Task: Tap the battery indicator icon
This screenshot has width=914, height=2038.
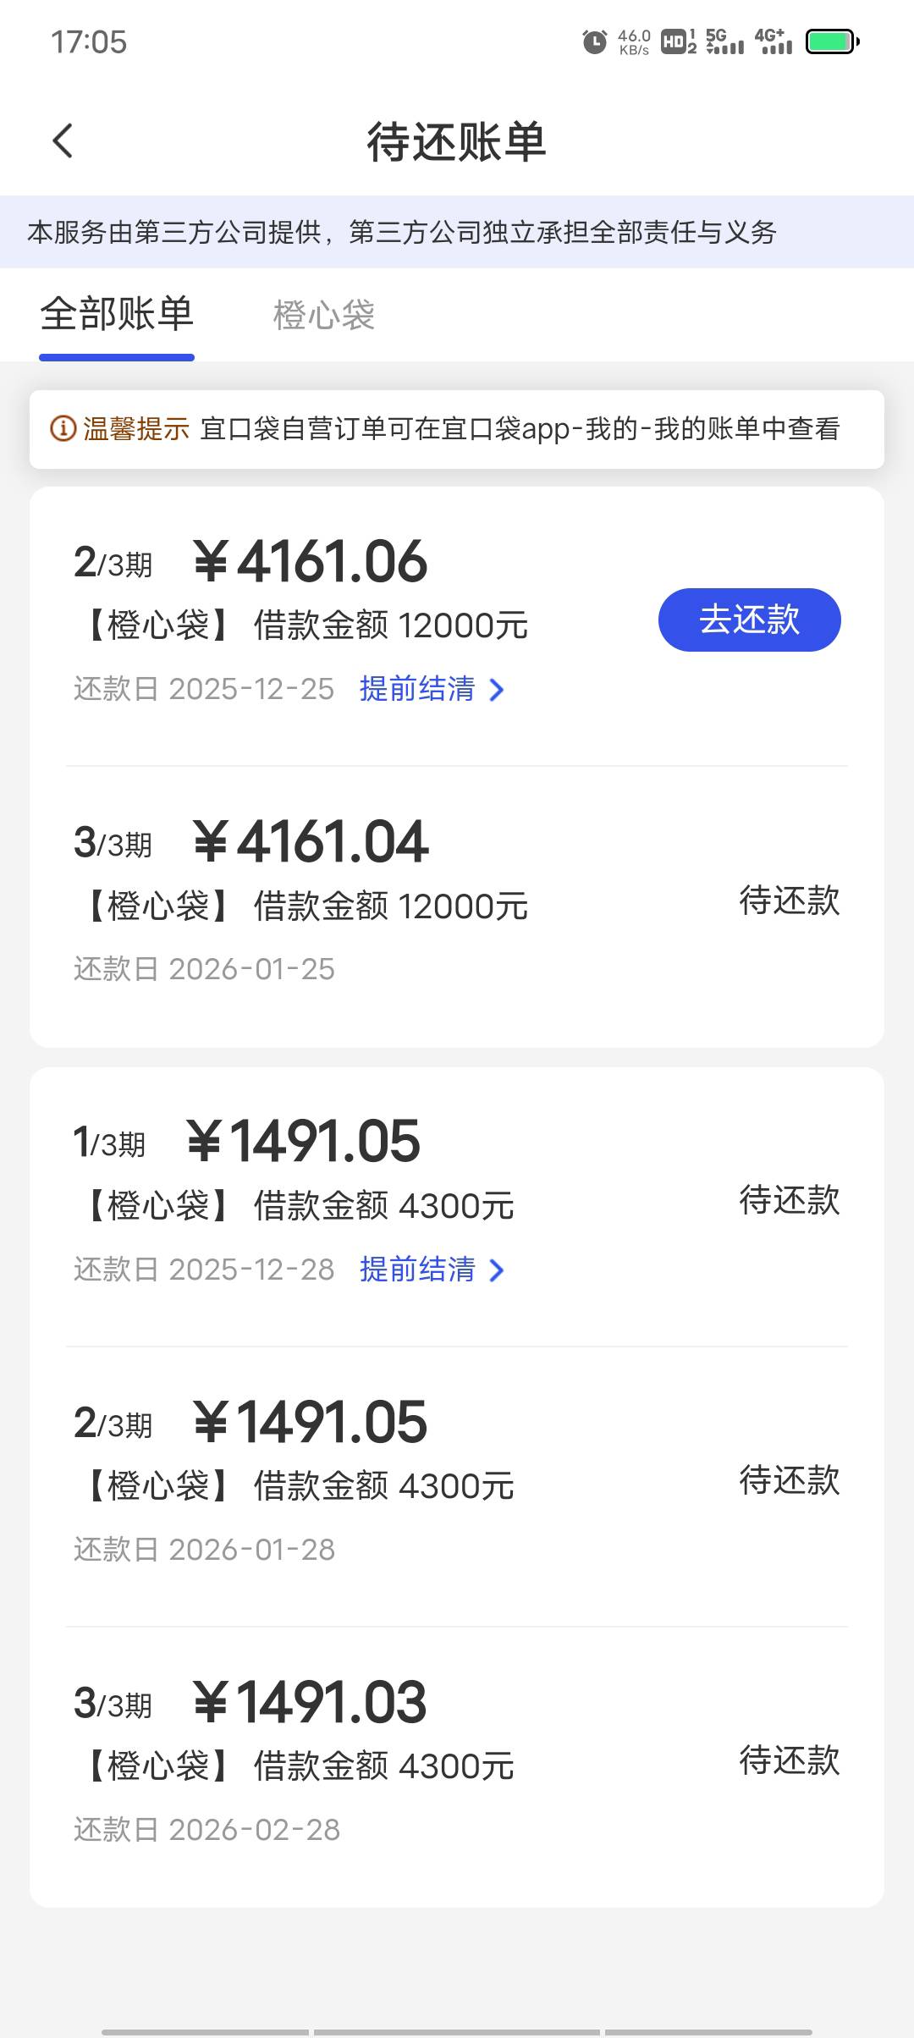Action: pyautogui.click(x=832, y=41)
